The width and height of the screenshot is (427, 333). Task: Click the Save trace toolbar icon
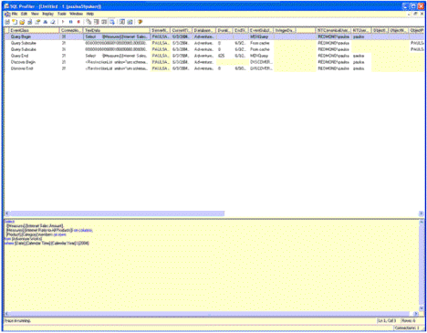30,22
